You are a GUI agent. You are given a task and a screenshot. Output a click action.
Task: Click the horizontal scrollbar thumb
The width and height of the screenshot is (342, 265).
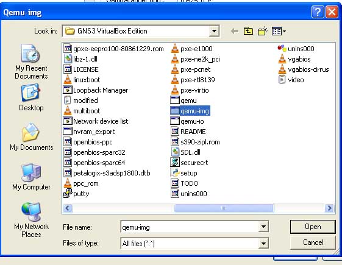pyautogui.click(x=224, y=208)
